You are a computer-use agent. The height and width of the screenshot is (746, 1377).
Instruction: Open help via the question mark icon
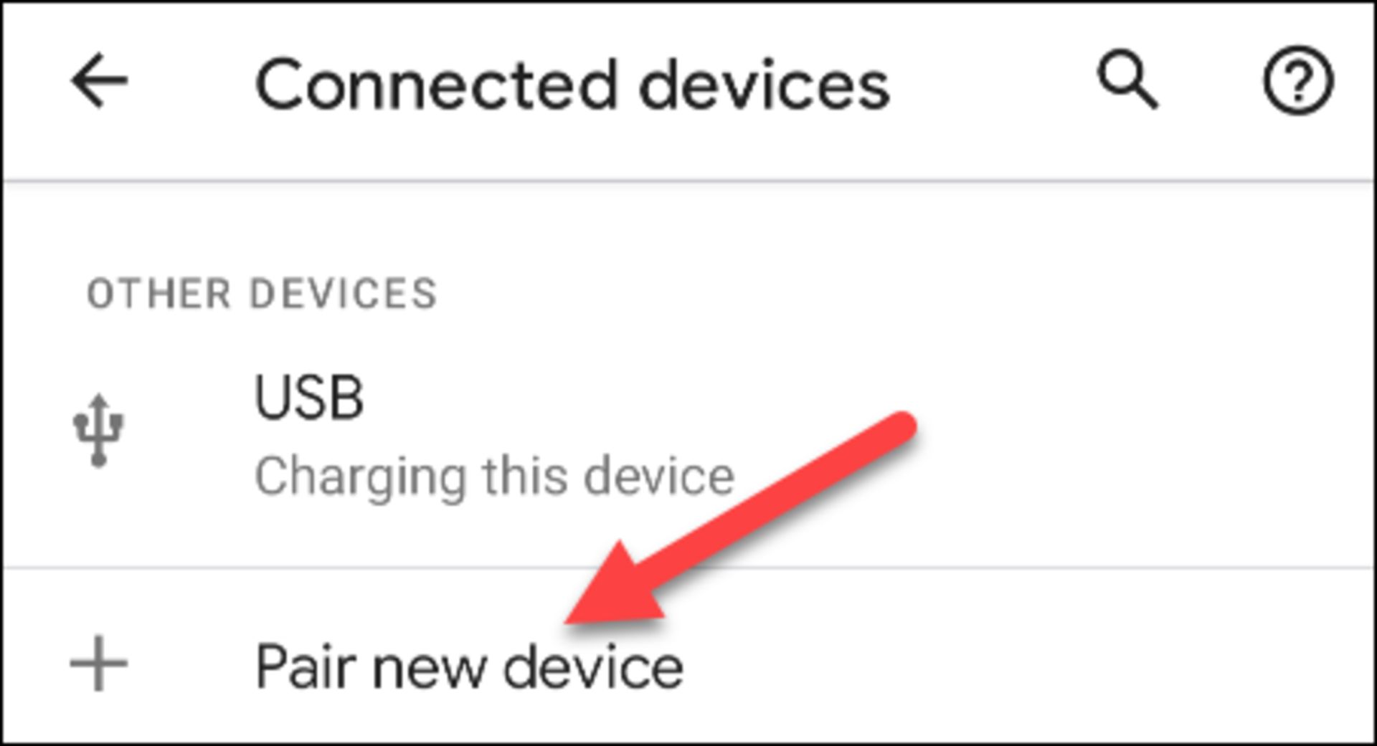coord(1297,80)
